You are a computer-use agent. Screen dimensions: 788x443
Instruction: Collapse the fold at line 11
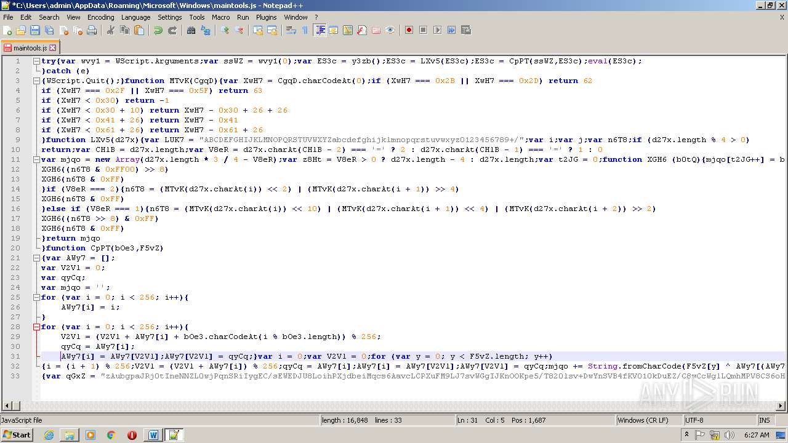point(36,159)
